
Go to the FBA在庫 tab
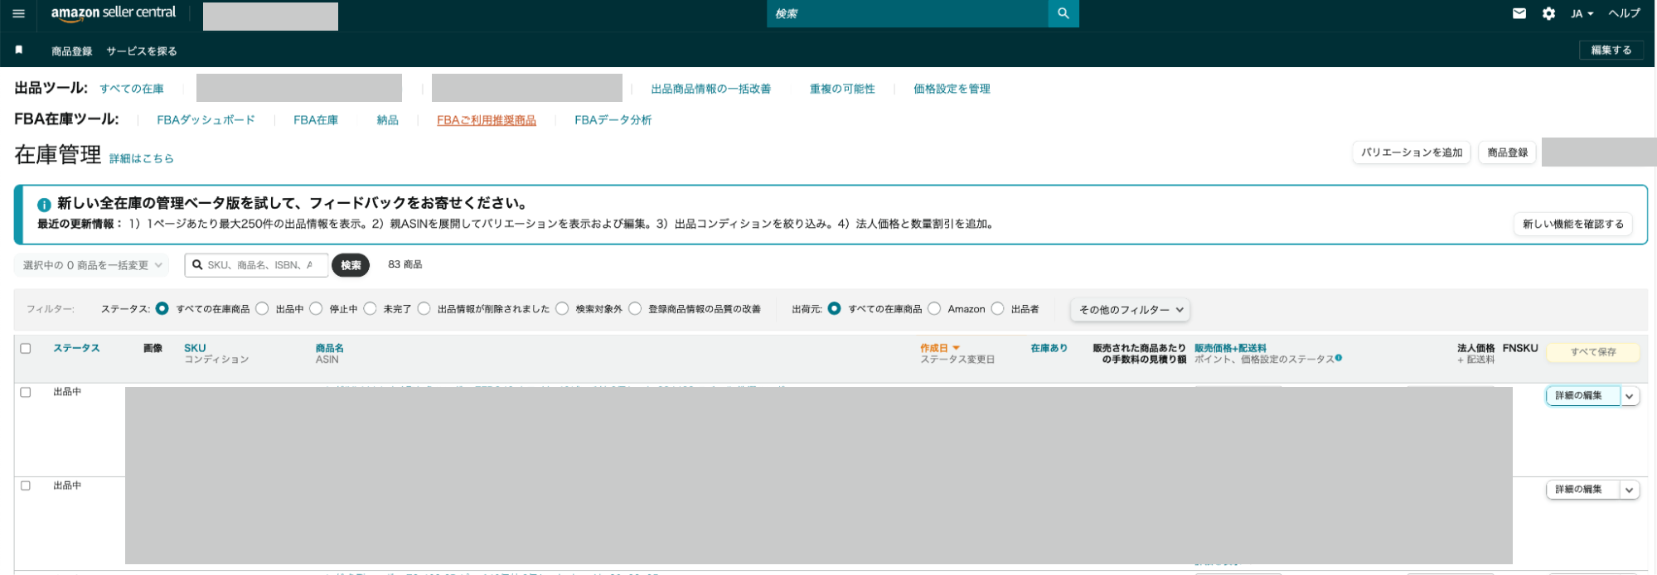coord(316,120)
